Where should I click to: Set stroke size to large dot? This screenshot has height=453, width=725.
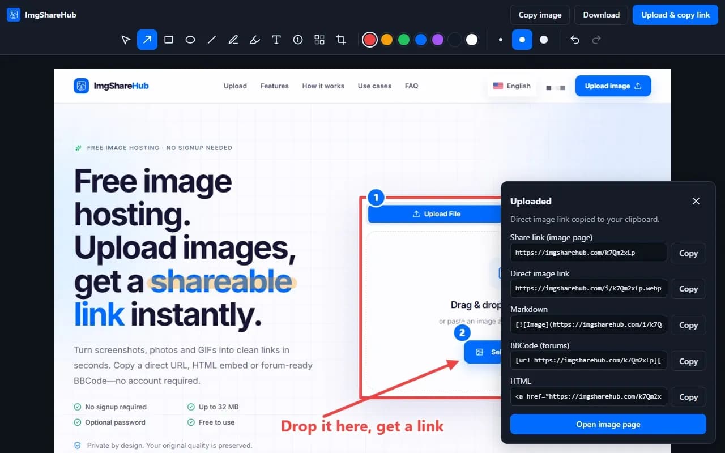point(544,40)
